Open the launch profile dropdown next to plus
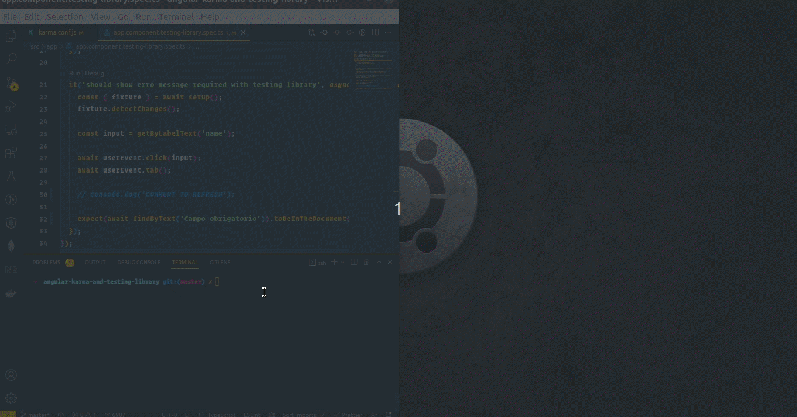Image resolution: width=797 pixels, height=417 pixels. click(x=343, y=263)
